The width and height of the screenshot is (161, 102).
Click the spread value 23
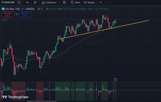17,14
